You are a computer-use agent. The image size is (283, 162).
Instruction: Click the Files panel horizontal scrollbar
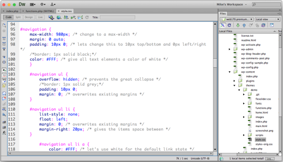click(x=248, y=154)
